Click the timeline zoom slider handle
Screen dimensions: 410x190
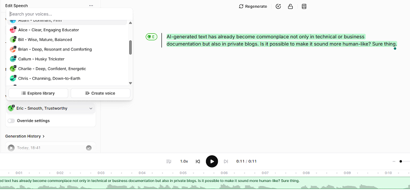(x=401, y=161)
